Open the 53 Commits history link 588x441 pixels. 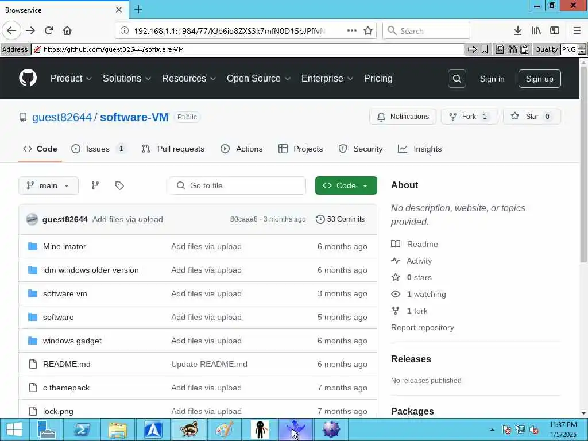340,219
